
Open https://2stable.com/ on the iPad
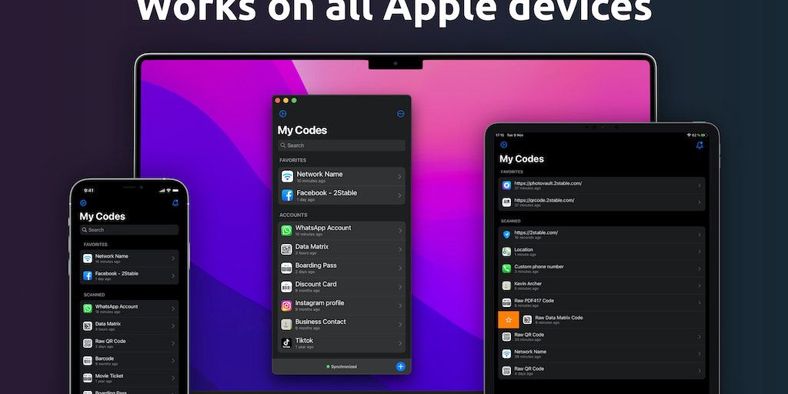pyautogui.click(x=602, y=235)
